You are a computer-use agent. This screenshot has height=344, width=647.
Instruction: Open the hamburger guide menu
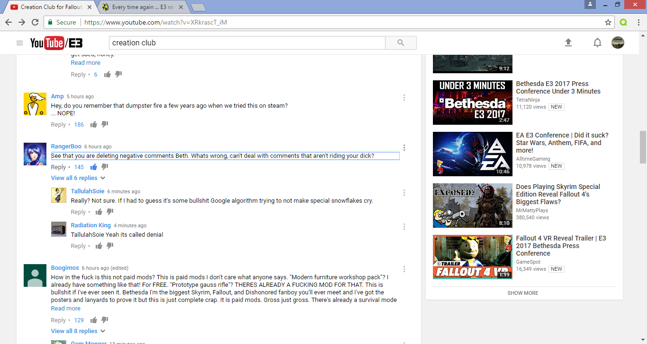click(19, 43)
